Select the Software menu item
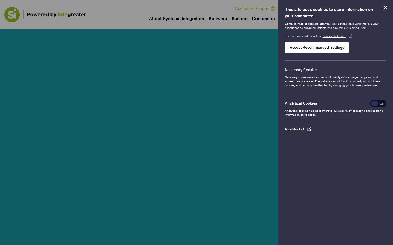The image size is (393, 245). 218,19
